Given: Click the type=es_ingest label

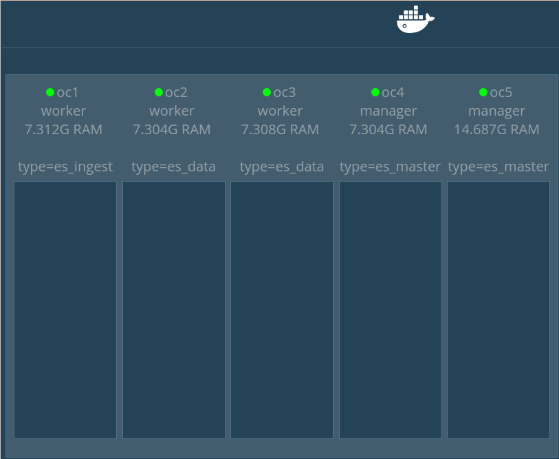Looking at the screenshot, I should [65, 167].
